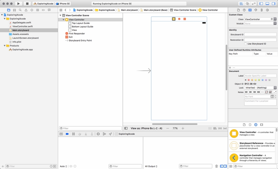278x169 pixels.
Task: Open ViewController.swift file
Action: click(x=23, y=26)
